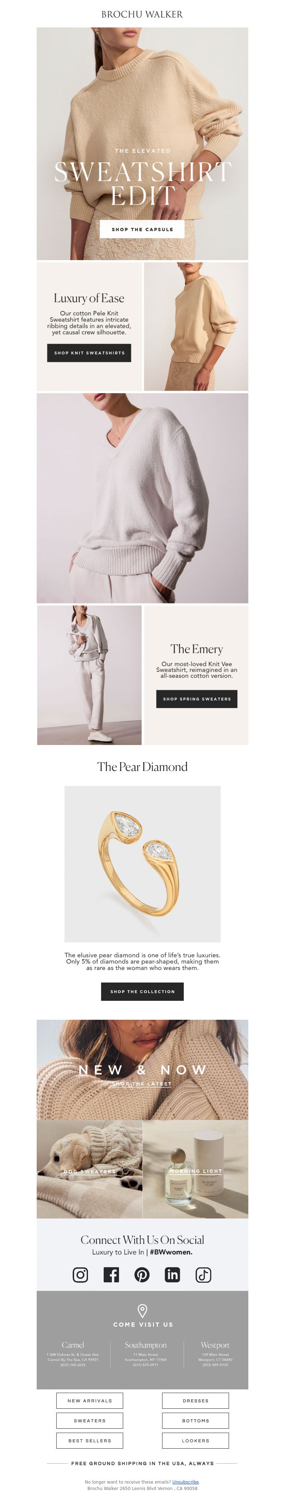Open the Morning Light perfume tile
This screenshot has height=1510, width=285.
tap(196, 1169)
